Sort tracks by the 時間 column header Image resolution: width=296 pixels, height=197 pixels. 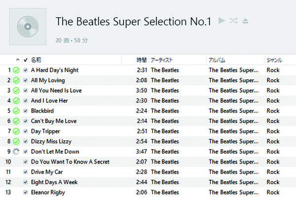pos(142,60)
